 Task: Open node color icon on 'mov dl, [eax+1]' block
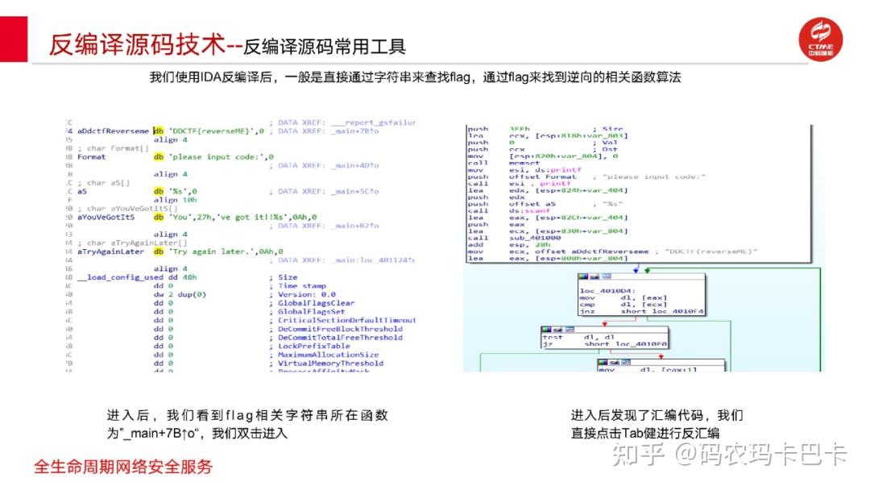click(x=603, y=363)
